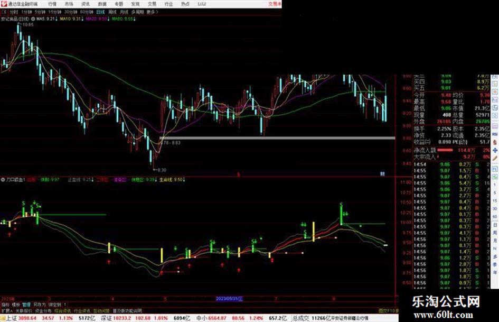Switch to the 60分钟 chart period
Viewport: 499px width, 322px height.
pos(86,12)
